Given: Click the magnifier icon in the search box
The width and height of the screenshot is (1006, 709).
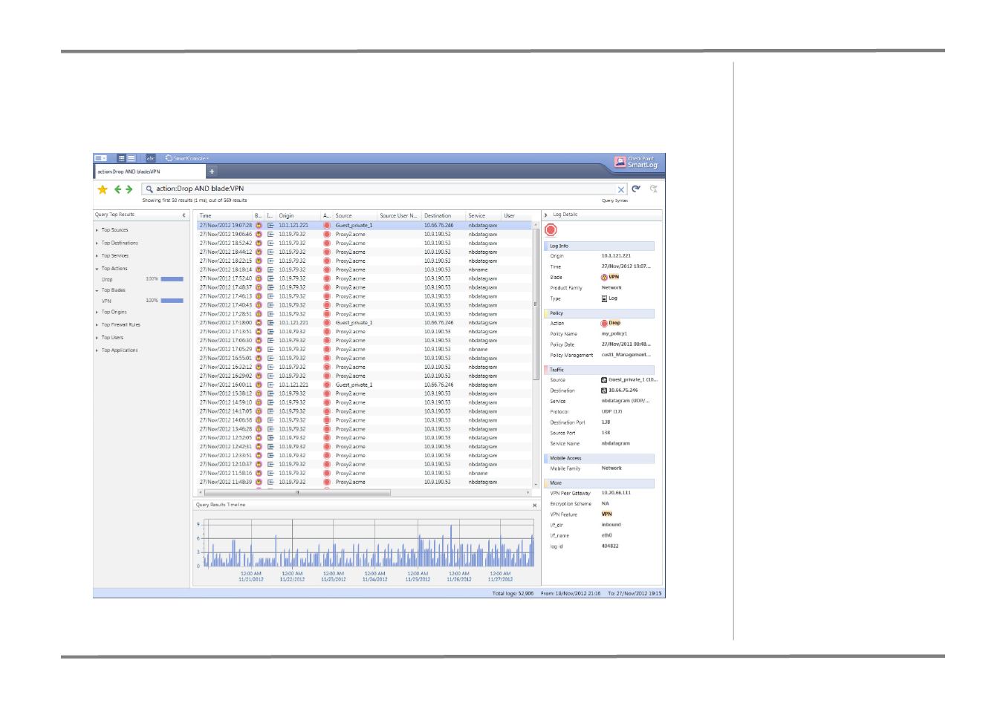Looking at the screenshot, I should 149,189.
